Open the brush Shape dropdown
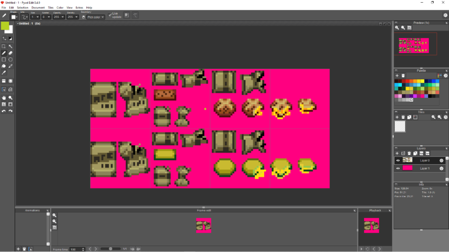The height and width of the screenshot is (252, 449). pyautogui.click(x=14, y=17)
